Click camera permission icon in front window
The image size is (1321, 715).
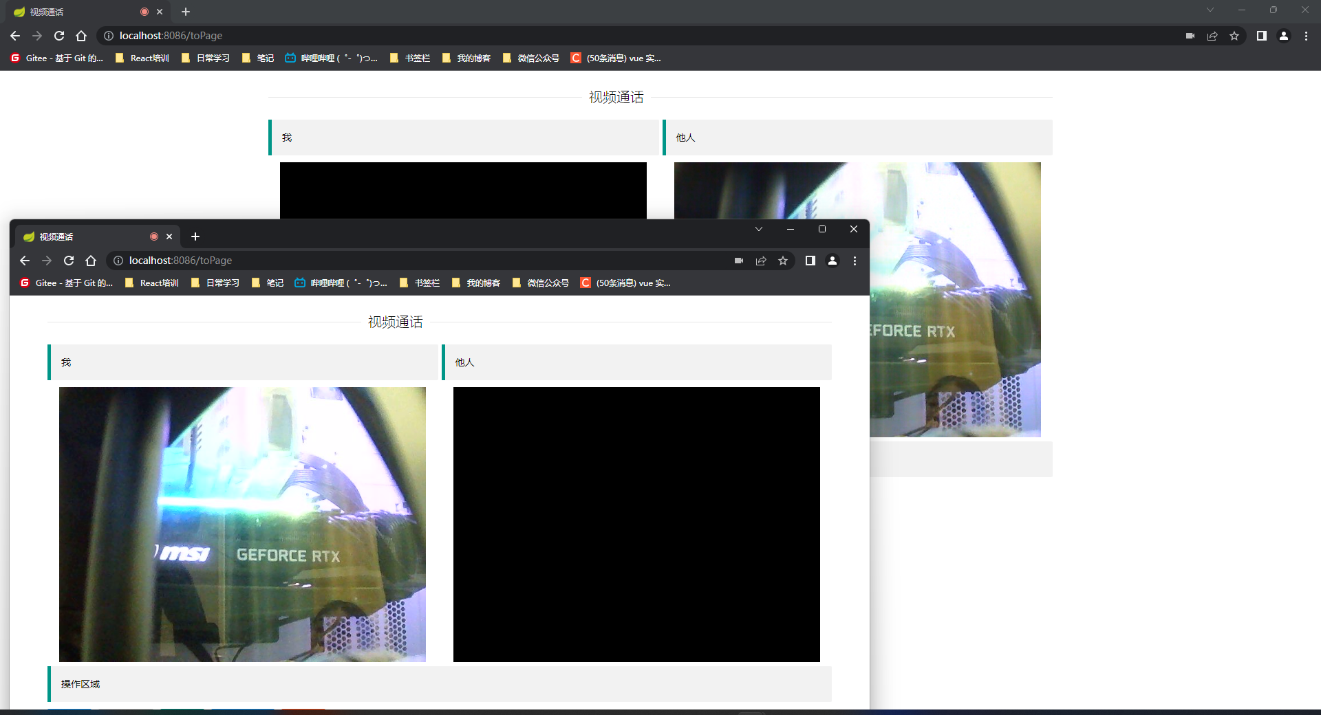(739, 261)
